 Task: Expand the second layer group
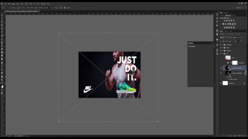click(x=223, y=48)
